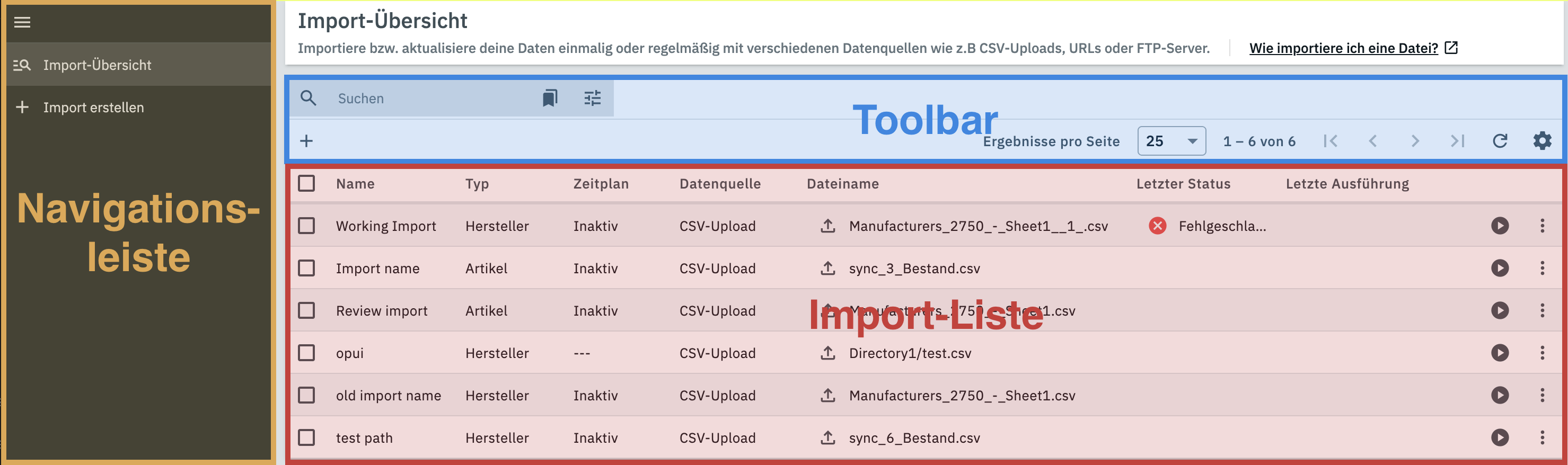Run the opui import
This screenshot has width=1568, height=465.
click(x=1500, y=353)
